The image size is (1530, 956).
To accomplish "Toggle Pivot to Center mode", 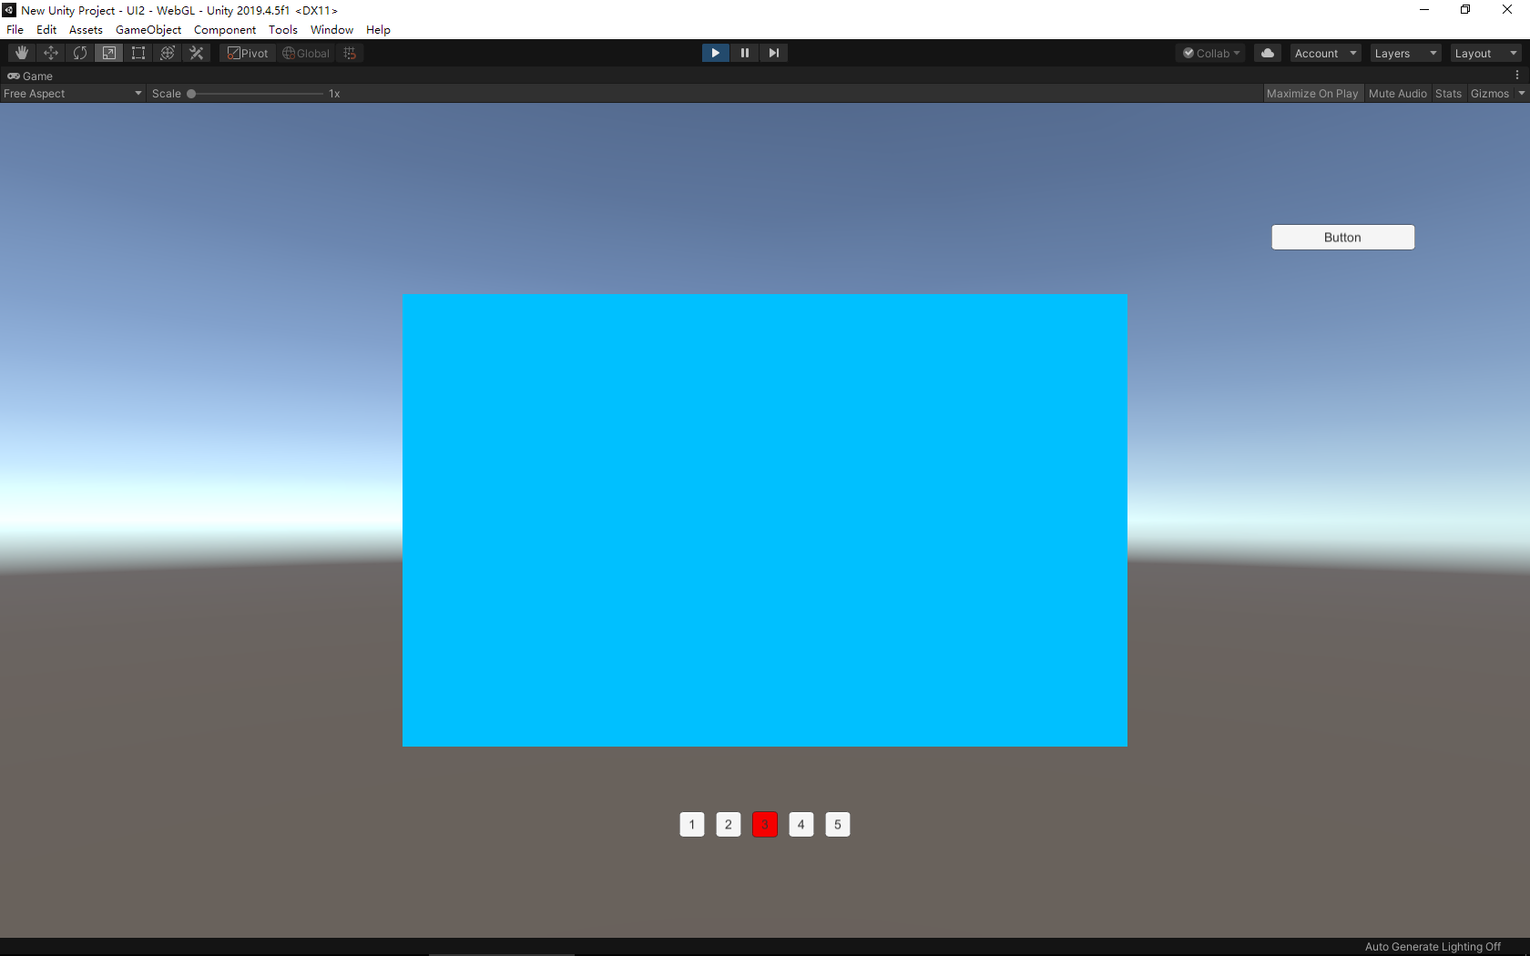I will [x=247, y=53].
